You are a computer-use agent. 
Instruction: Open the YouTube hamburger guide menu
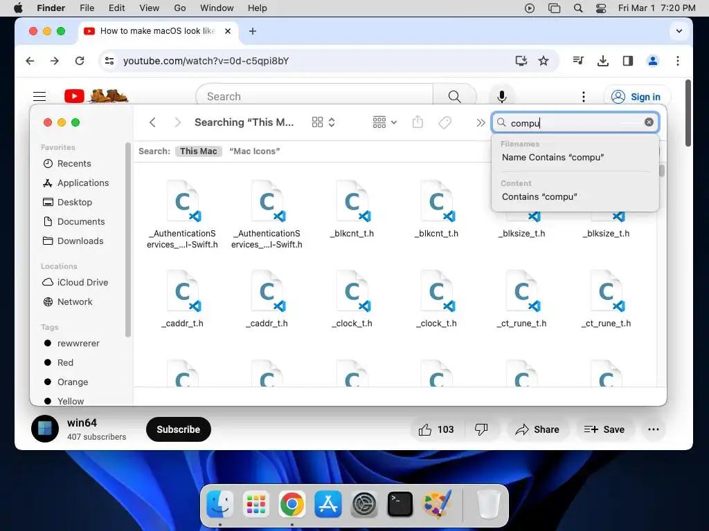pyautogui.click(x=39, y=96)
